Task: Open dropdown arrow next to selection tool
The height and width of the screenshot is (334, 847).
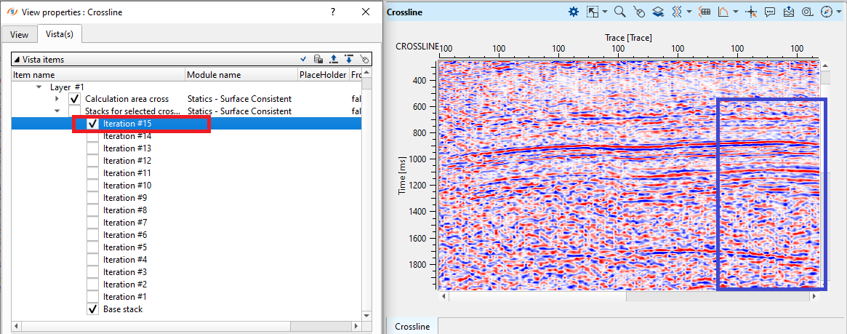Action: click(x=605, y=12)
